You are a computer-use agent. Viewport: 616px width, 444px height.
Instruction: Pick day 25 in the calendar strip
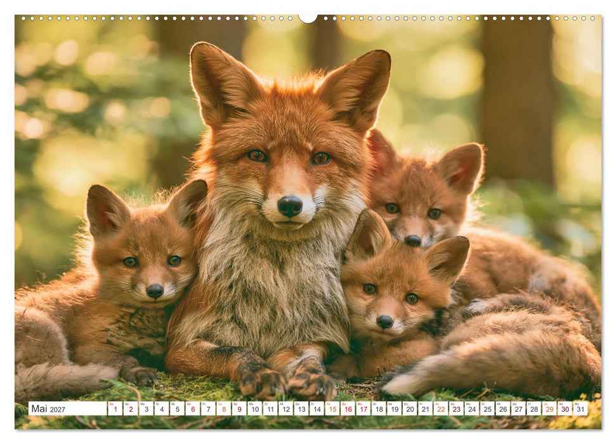[x=488, y=408]
